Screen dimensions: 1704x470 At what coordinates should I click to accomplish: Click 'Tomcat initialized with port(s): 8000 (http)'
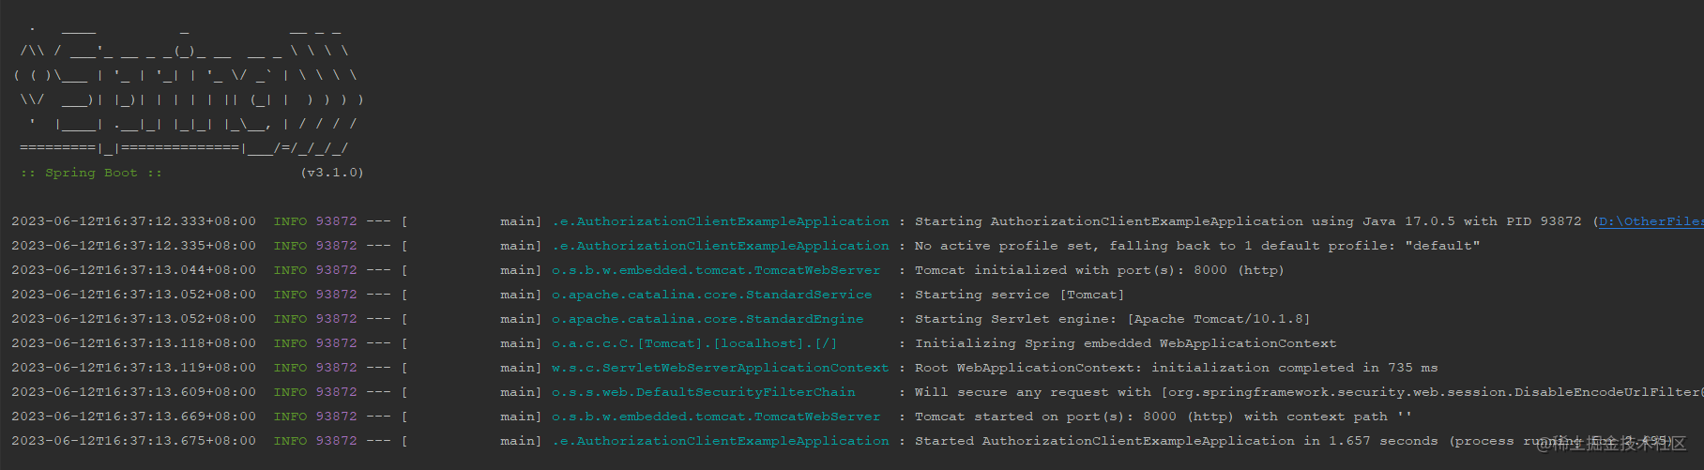[x=1099, y=270]
